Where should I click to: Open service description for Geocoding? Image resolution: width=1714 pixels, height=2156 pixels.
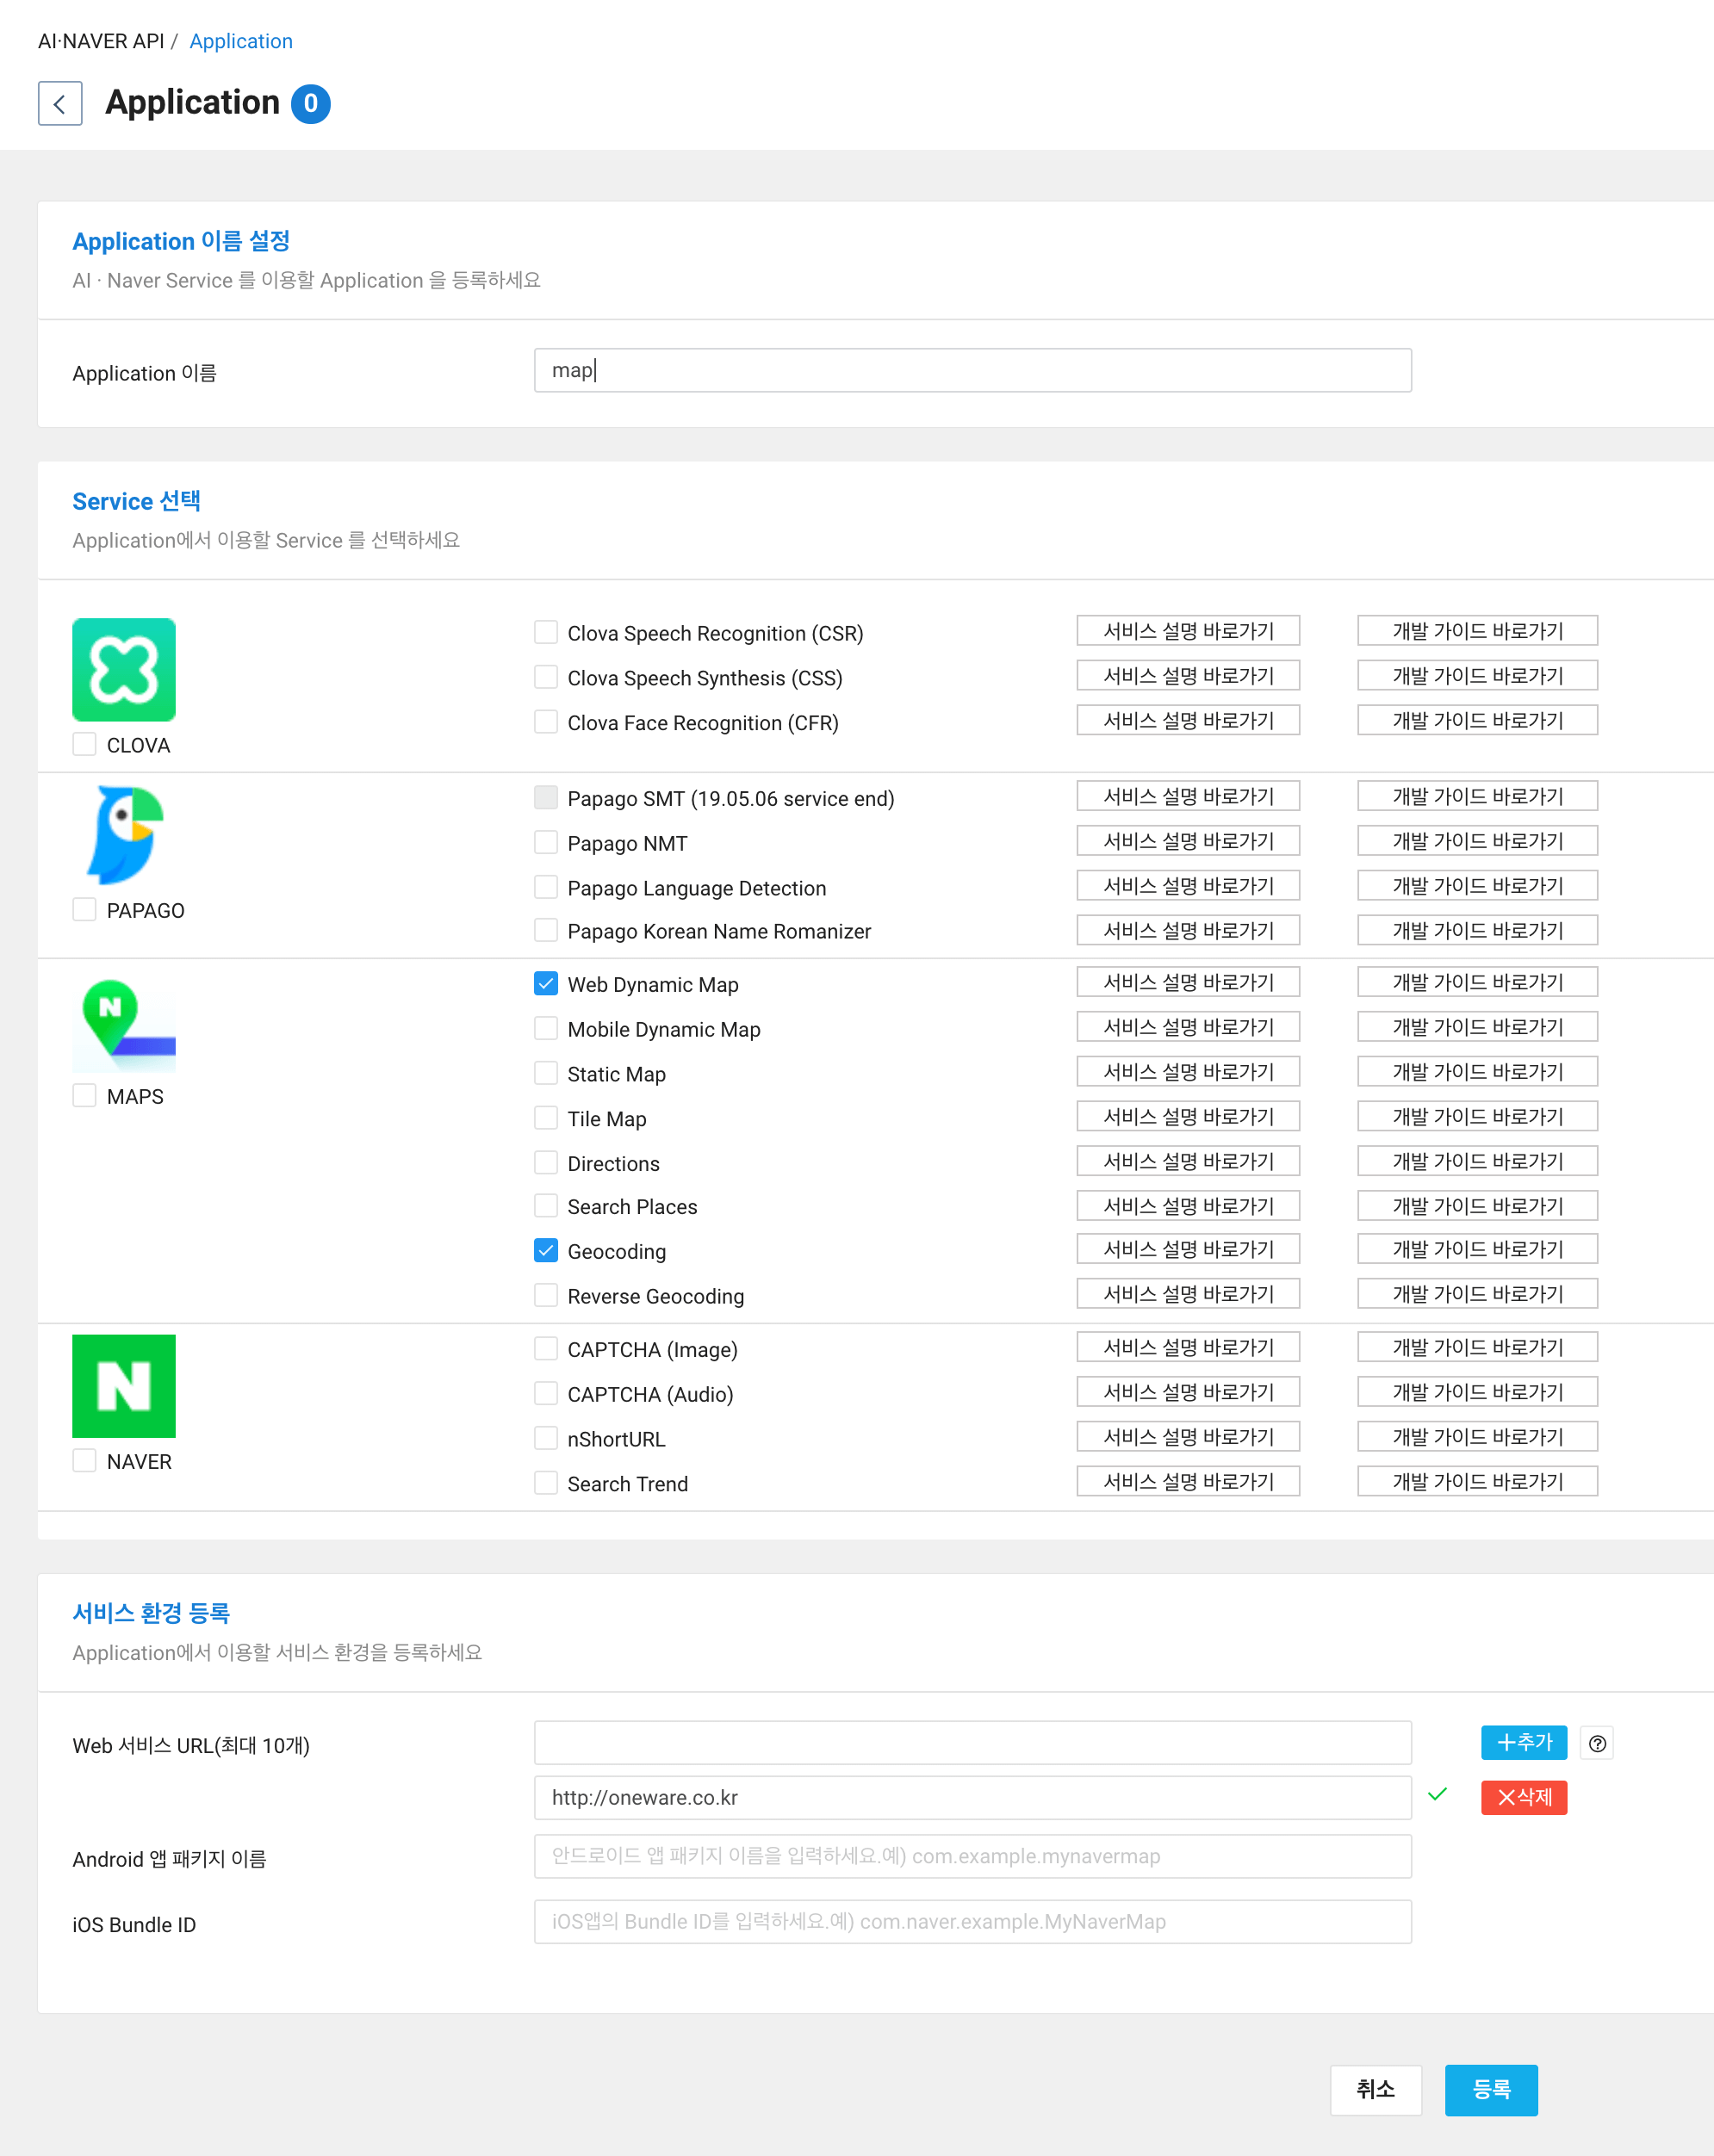(x=1188, y=1249)
